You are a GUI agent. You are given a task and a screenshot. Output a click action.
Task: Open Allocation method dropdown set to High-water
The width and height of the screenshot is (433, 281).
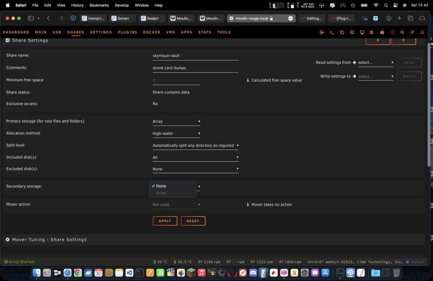click(x=176, y=134)
